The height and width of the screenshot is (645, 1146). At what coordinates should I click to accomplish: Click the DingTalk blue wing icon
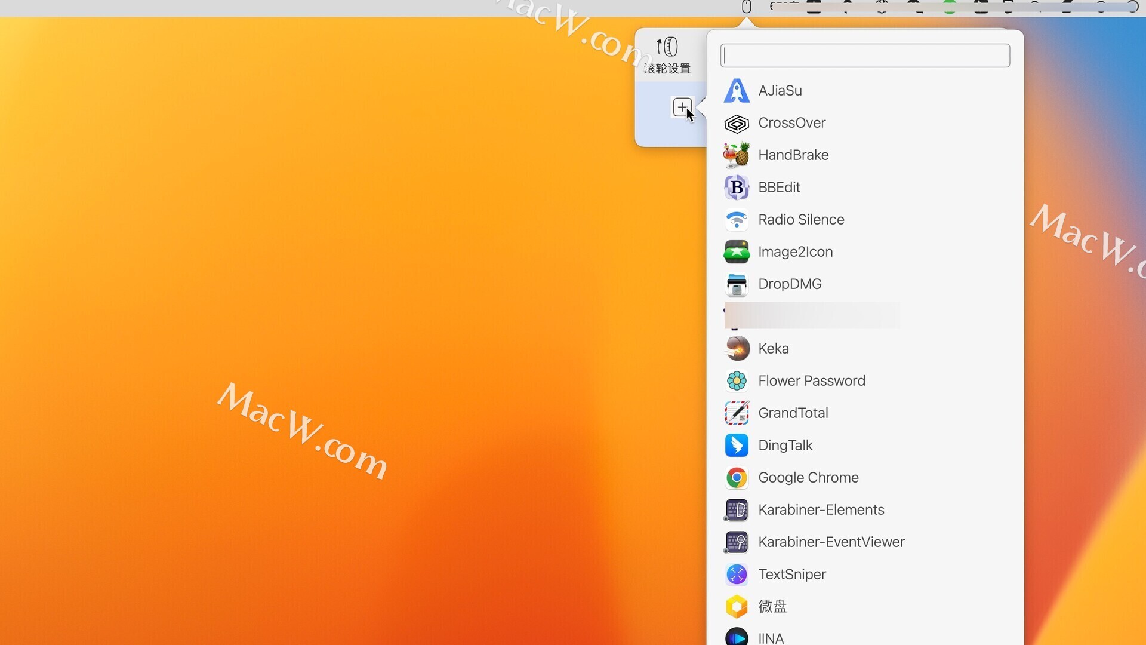737,446
